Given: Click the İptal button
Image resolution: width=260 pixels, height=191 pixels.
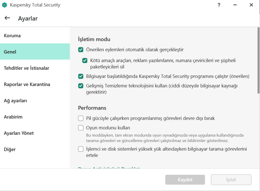Looking at the screenshot, I should [x=231, y=180].
